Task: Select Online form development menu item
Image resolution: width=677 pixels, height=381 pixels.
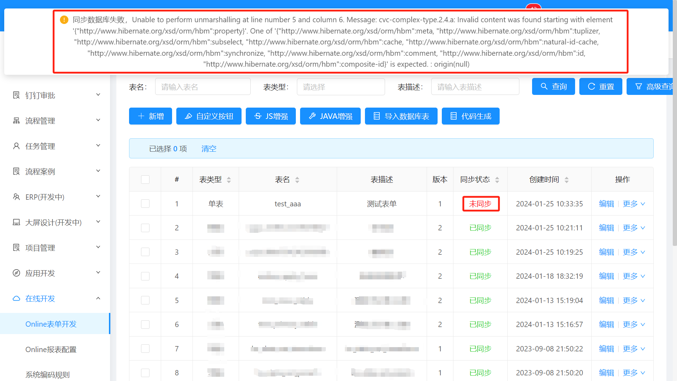Action: point(51,324)
